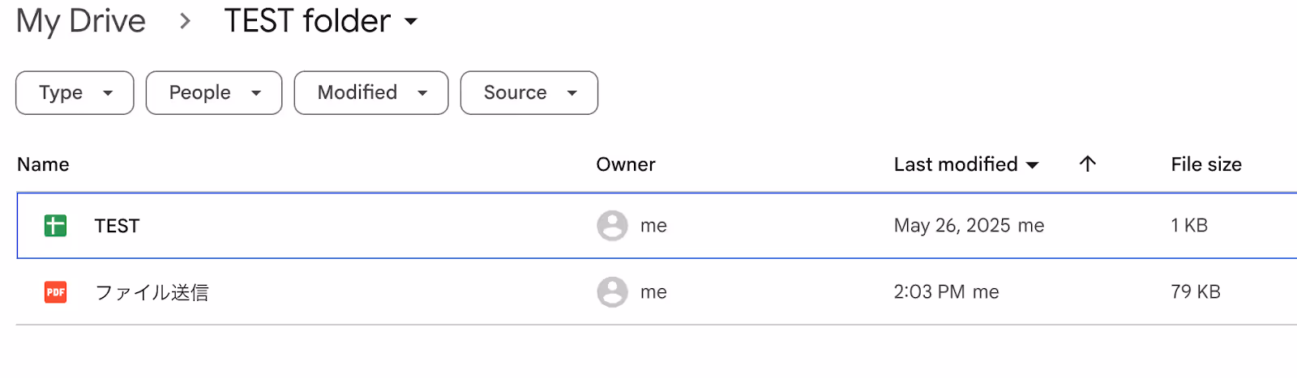Open the People filter dropdown

pyautogui.click(x=214, y=93)
